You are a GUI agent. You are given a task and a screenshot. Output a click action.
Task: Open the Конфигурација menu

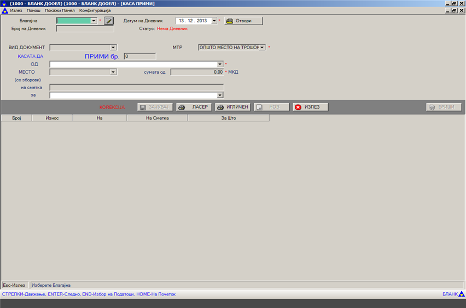95,10
